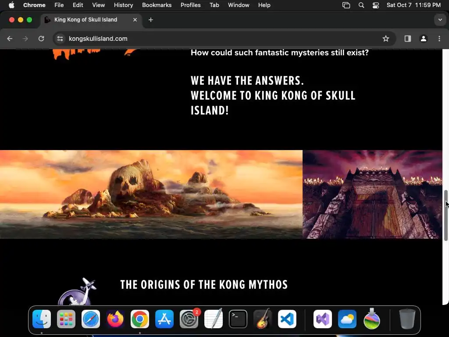
Task: Open the File menu
Action: [59, 5]
